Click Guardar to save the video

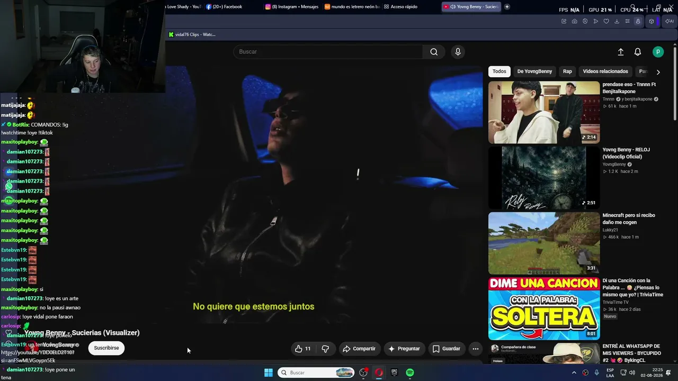pyautogui.click(x=447, y=349)
